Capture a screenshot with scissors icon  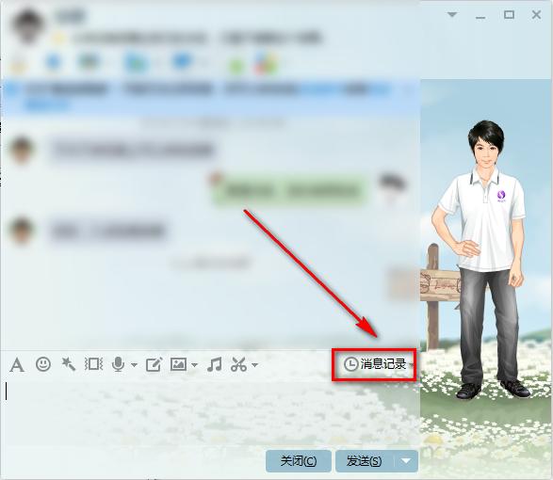click(x=238, y=364)
